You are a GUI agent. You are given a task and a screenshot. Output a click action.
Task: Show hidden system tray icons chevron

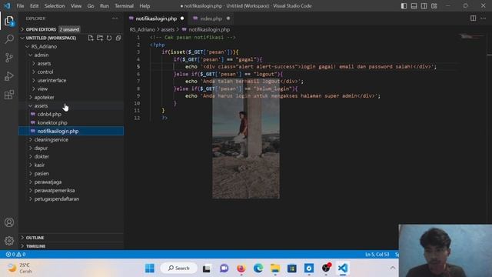coord(393,268)
